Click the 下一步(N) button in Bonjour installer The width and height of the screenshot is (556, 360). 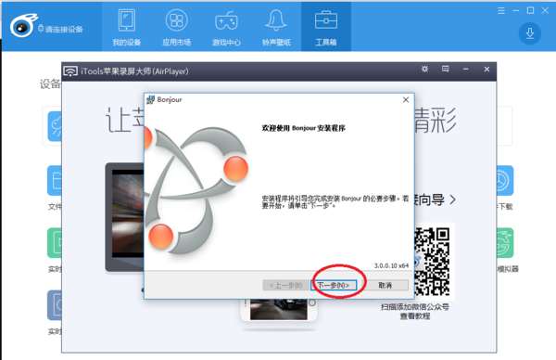tap(334, 285)
